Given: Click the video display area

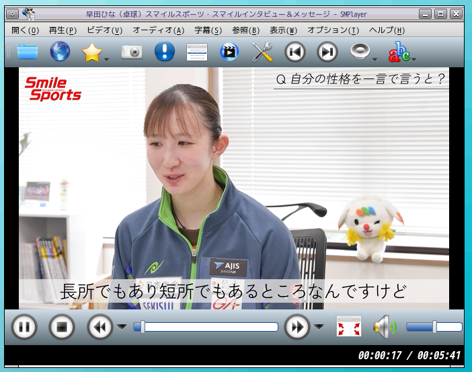Looking at the screenshot, I should (x=234, y=188).
